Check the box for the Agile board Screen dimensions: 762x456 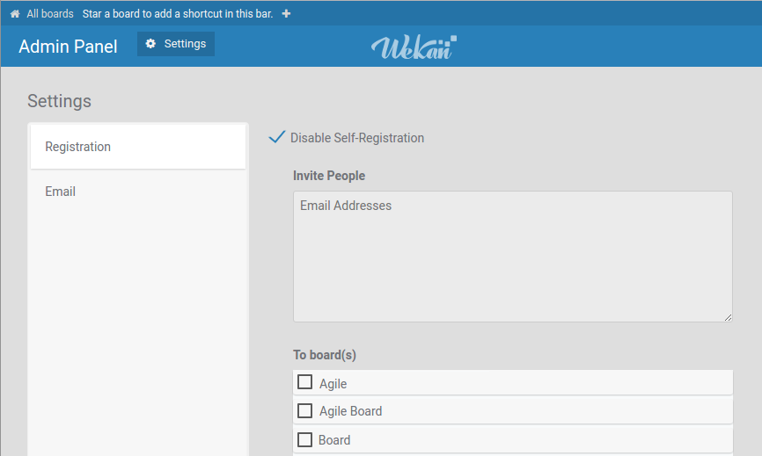[x=305, y=382]
